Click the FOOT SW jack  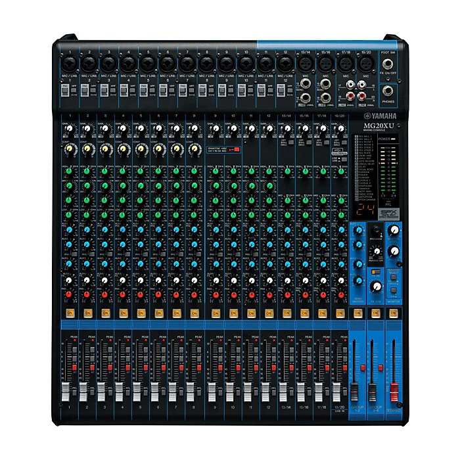tap(388, 64)
